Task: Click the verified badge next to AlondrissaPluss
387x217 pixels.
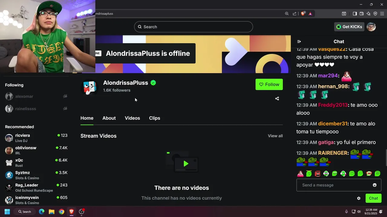Action: pyautogui.click(x=153, y=83)
